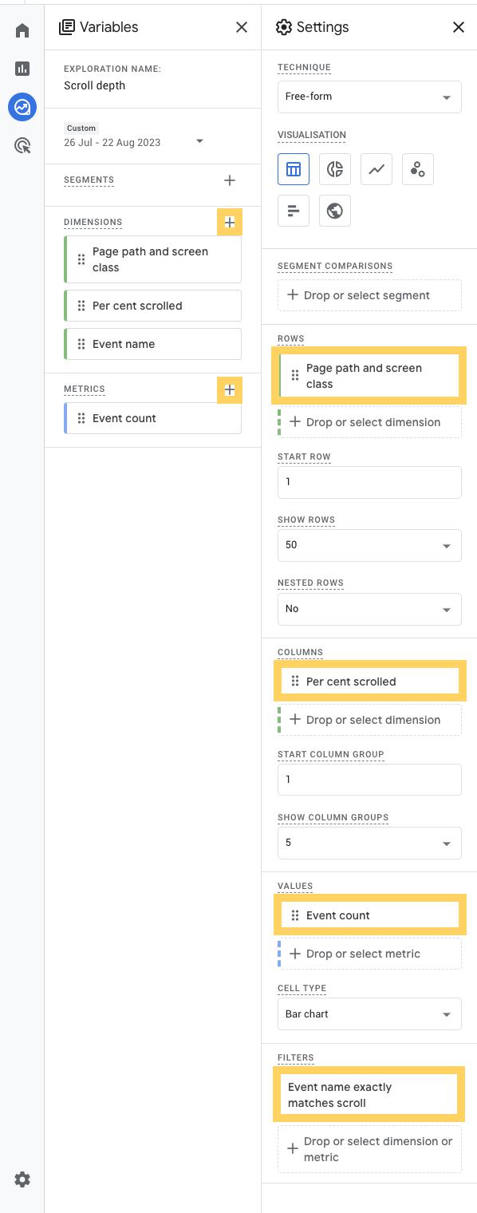Select the line chart visualisation

click(376, 169)
